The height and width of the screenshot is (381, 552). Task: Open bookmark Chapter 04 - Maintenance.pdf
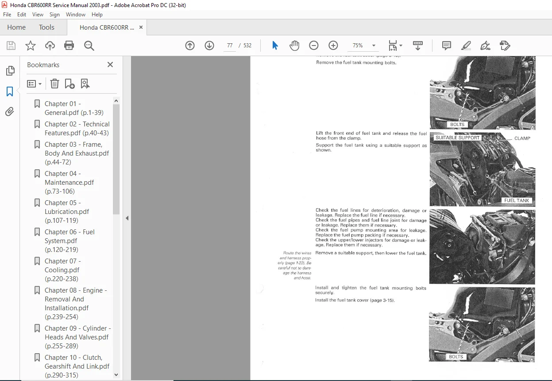(x=69, y=183)
